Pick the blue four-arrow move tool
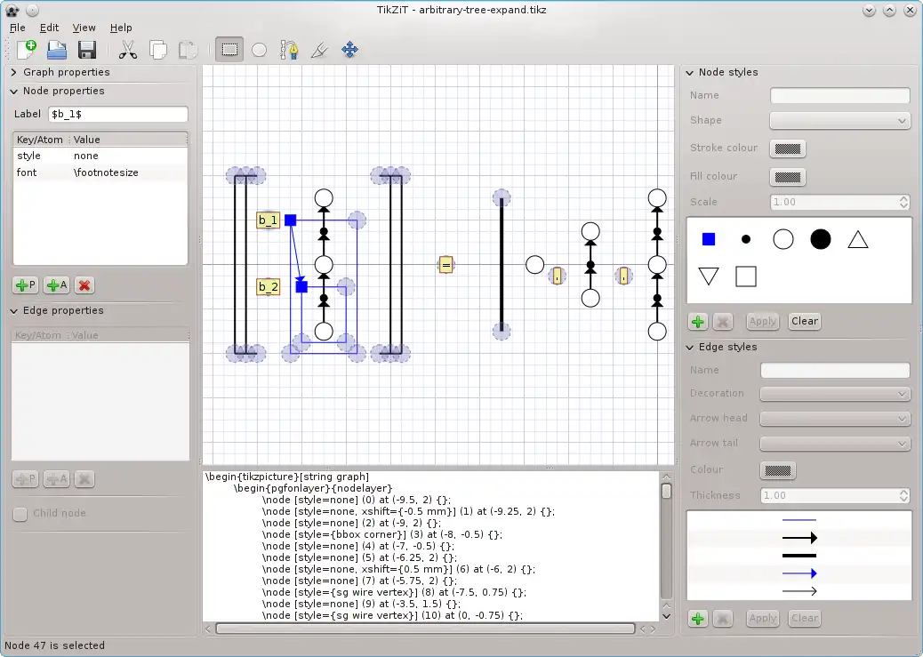 349,50
